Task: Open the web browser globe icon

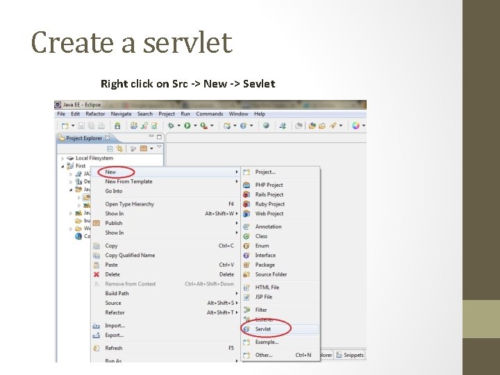Action: [266, 126]
